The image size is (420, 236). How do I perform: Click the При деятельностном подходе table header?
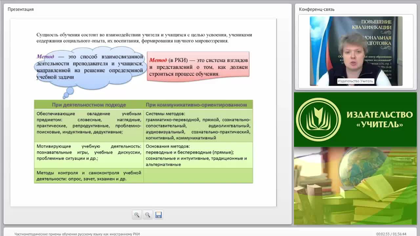[89, 105]
